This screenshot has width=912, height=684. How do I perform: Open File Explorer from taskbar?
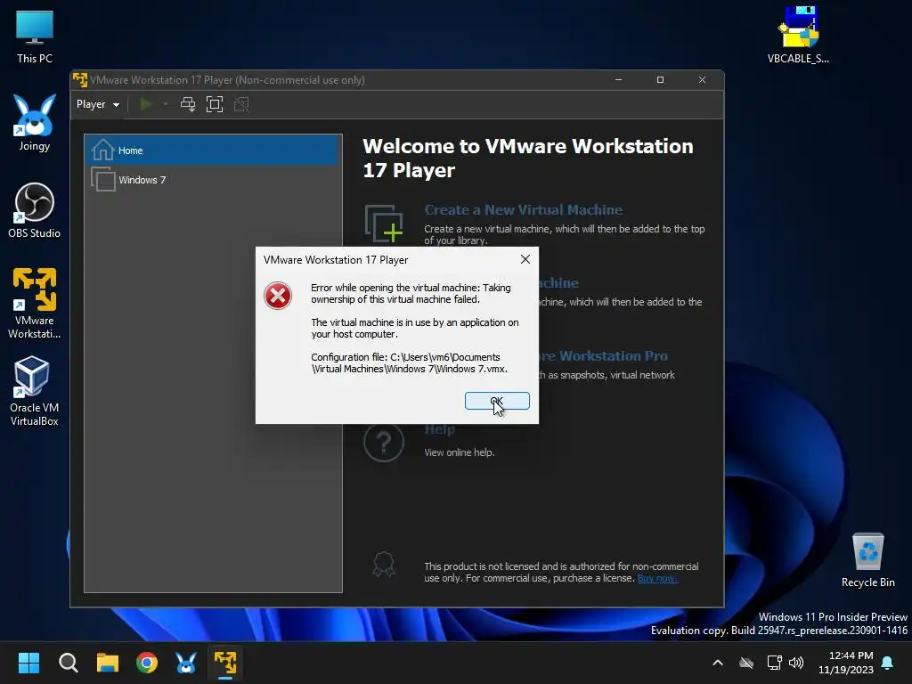[x=108, y=663]
